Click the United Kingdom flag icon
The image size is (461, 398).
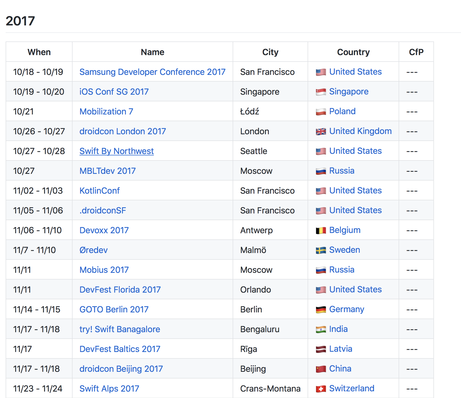(x=321, y=132)
